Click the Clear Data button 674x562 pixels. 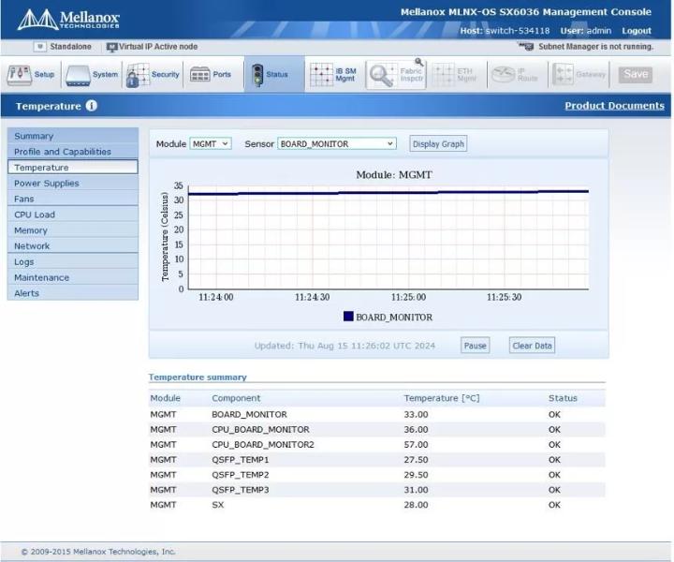tap(532, 346)
